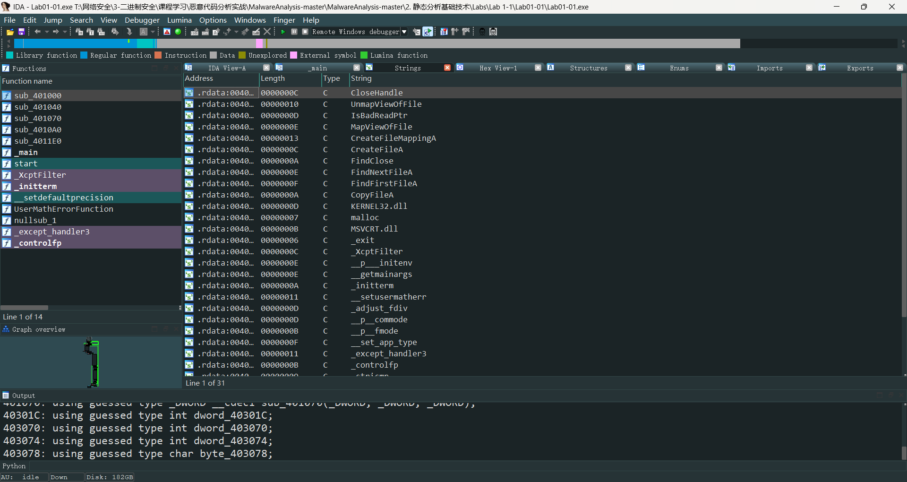
Task: Terminate the process with stop icon
Action: point(305,32)
